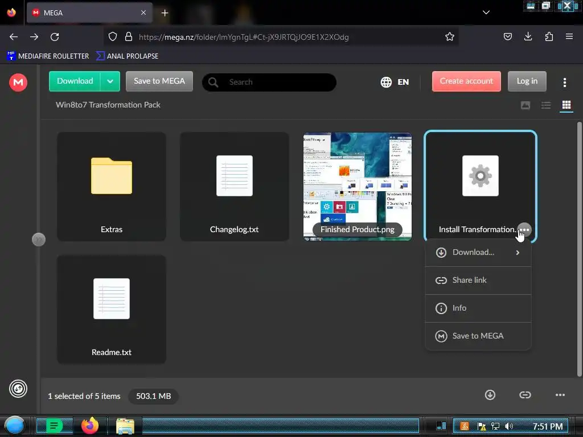Change language with the EN globe
Viewport: 583px width, 437px height.
[395, 82]
